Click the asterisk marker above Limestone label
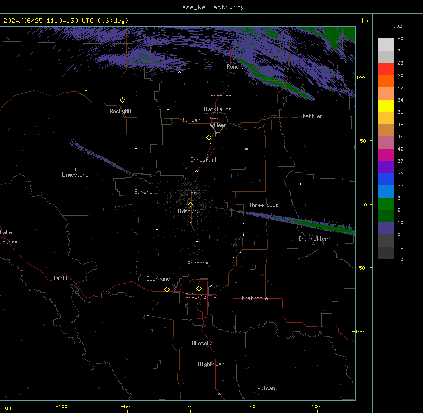 [x=75, y=169]
